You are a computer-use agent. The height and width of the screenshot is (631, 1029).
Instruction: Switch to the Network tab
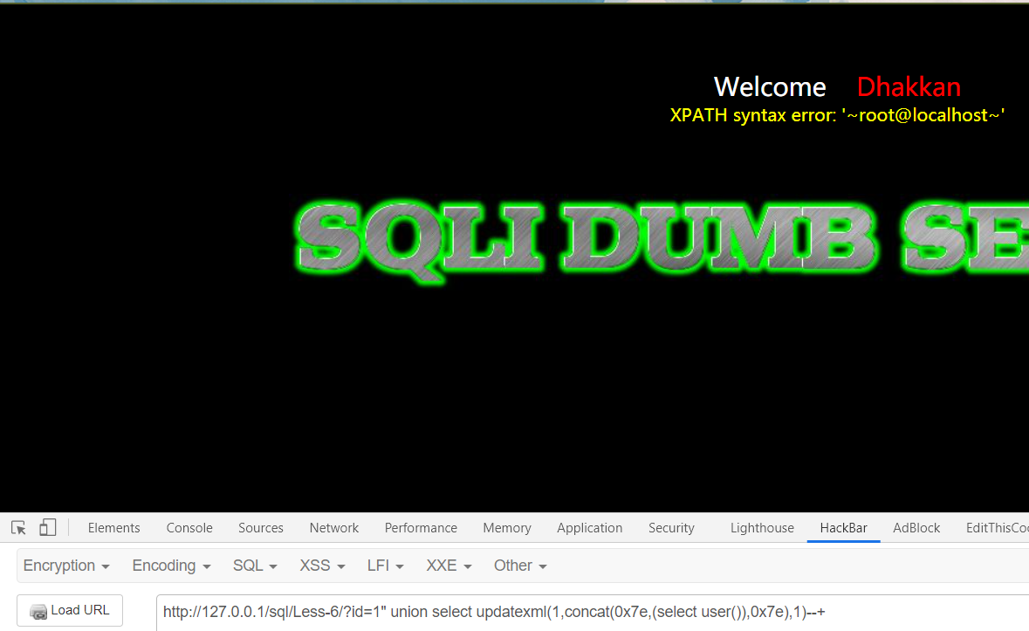pos(334,528)
